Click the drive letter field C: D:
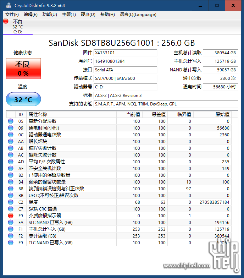The image size is (244, 278). point(125,87)
